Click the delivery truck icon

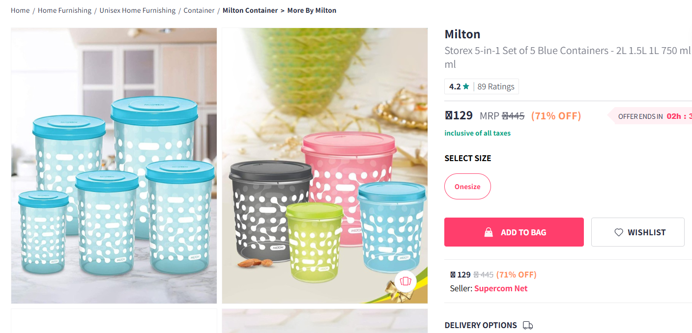coord(528,325)
